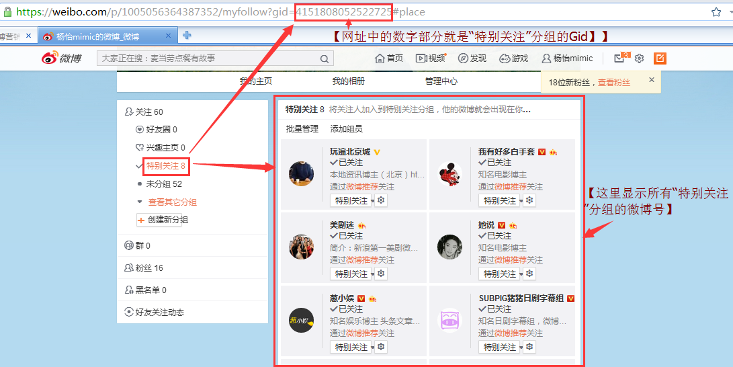Toggle 已关注 status for 我有好多白手套

click(x=494, y=163)
